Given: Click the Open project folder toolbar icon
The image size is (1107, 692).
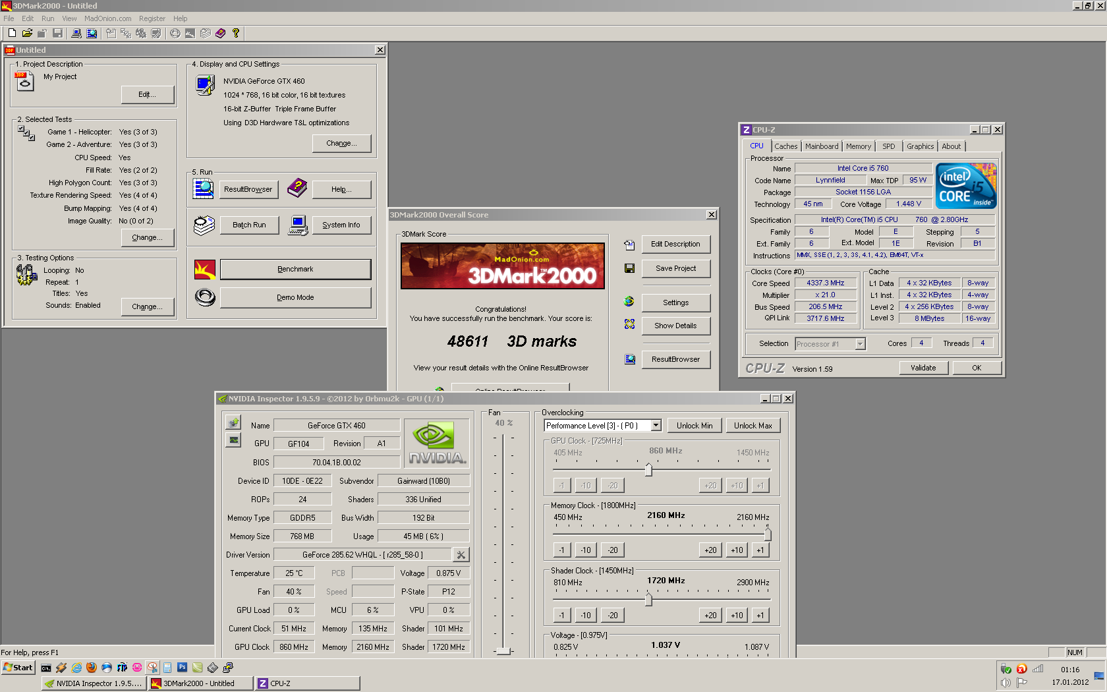Looking at the screenshot, I should [x=27, y=33].
